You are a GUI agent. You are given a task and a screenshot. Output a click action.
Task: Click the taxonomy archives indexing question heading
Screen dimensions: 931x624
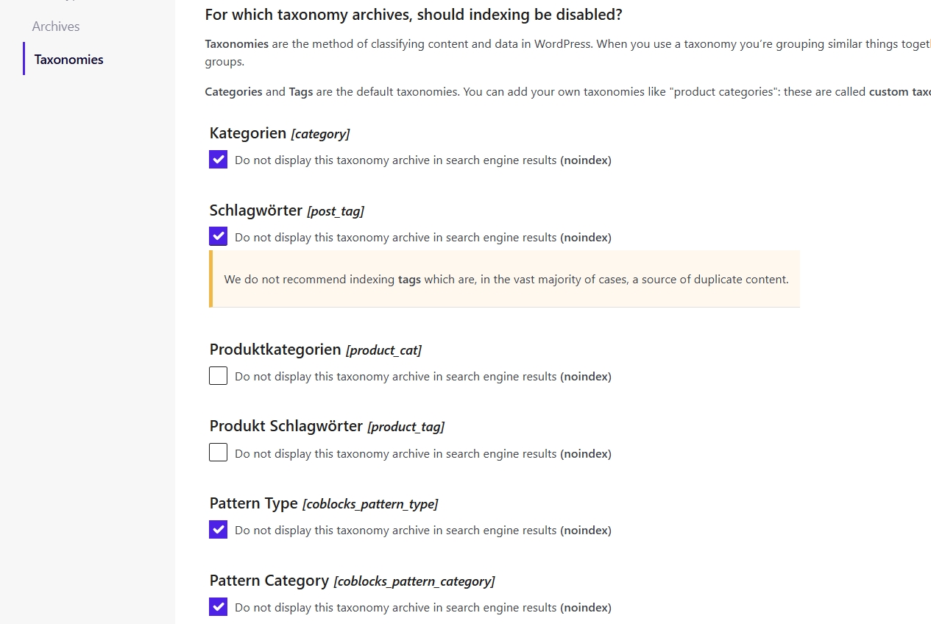[x=413, y=15]
